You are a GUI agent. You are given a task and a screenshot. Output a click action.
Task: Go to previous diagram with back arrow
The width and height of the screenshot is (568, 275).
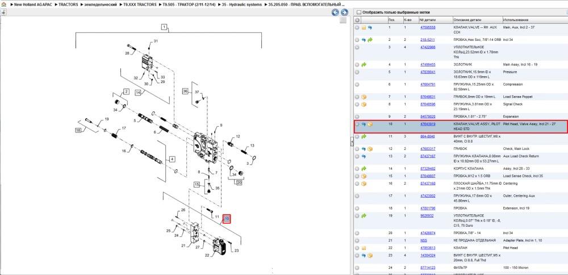tap(336, 13)
